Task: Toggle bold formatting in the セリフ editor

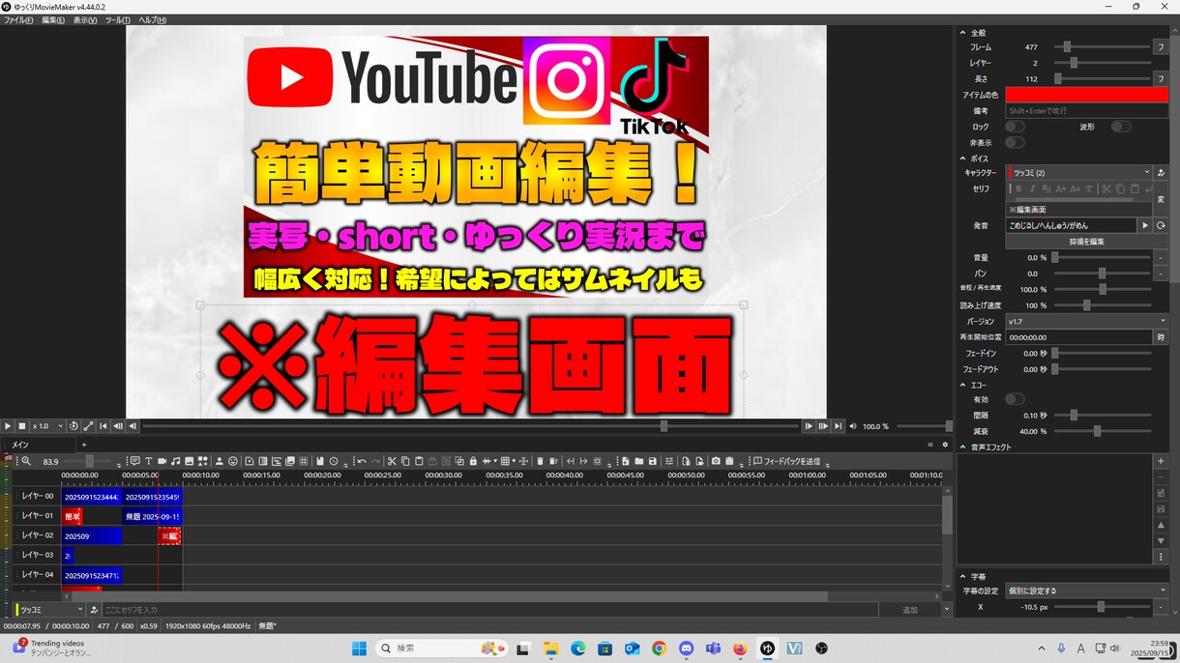Action: coord(1018,189)
